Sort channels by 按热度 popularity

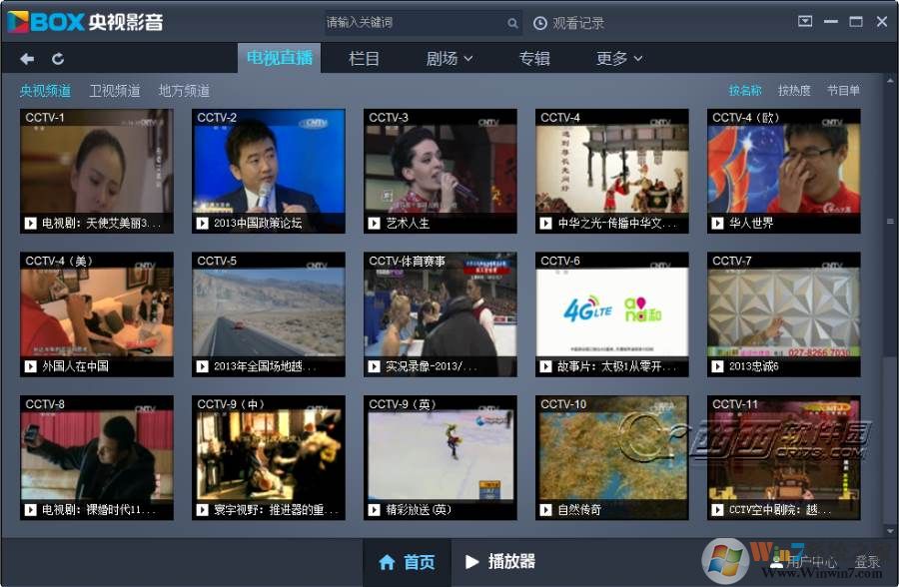793,90
